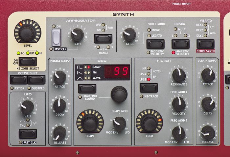Click the MONO voice mode LED
230x157 pixels.
click(x=149, y=30)
